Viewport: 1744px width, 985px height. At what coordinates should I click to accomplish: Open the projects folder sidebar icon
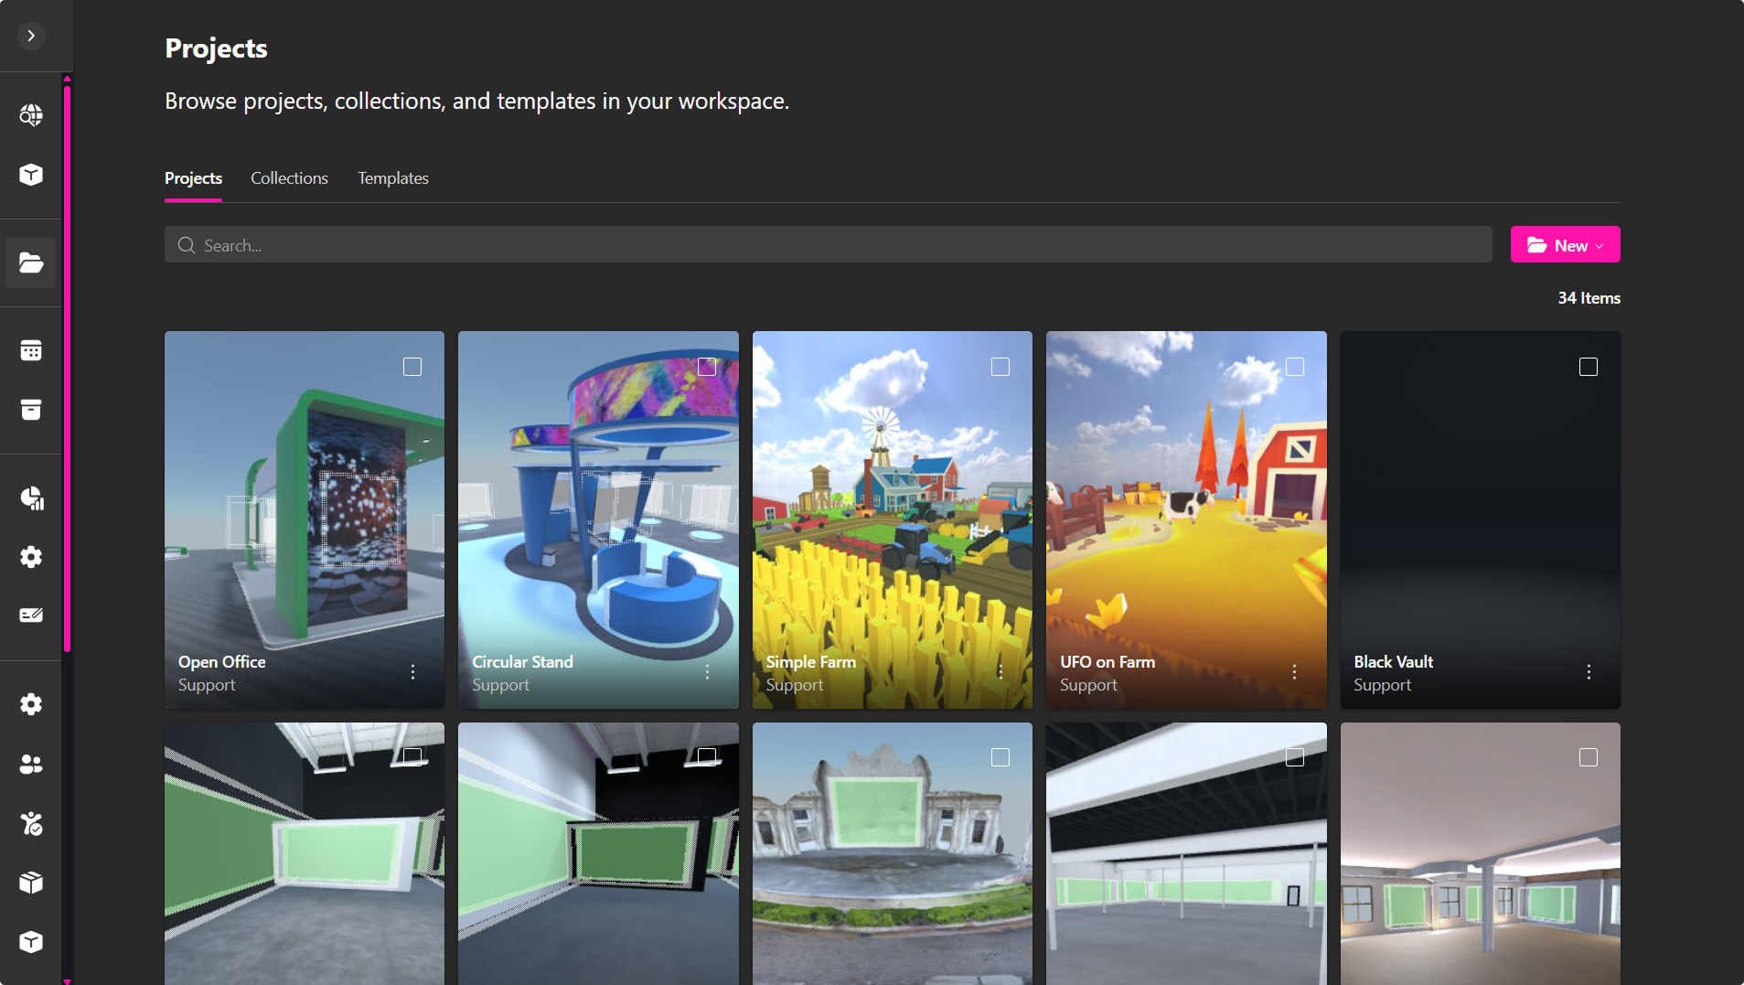31,263
